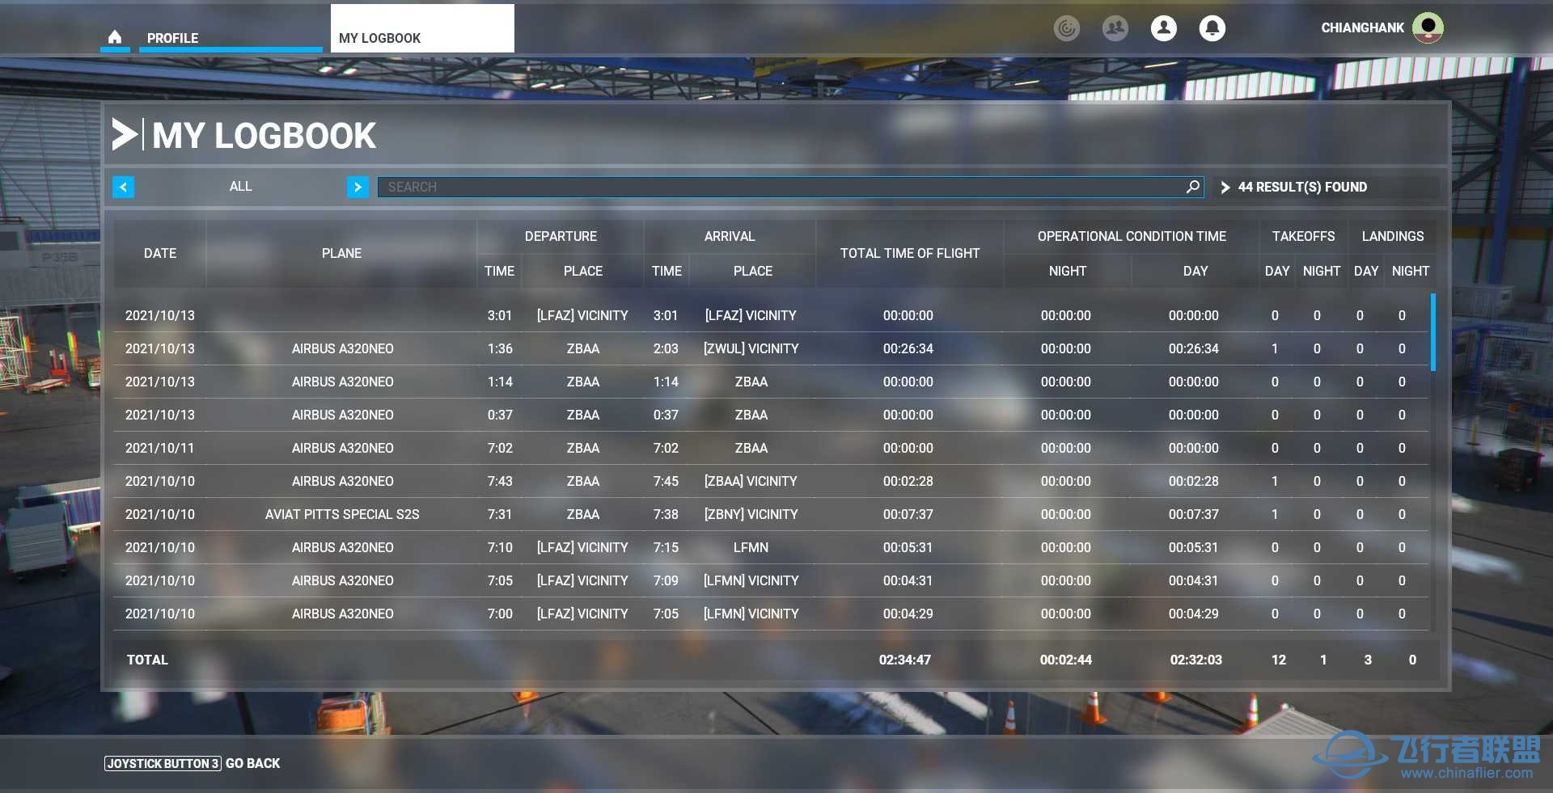This screenshot has width=1553, height=793.
Task: Click arrival place LFMN
Action: point(751,547)
